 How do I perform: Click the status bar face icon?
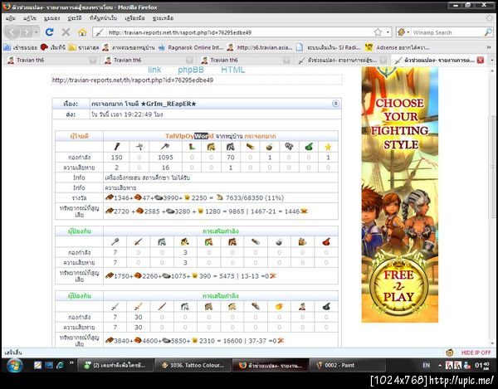449,353
